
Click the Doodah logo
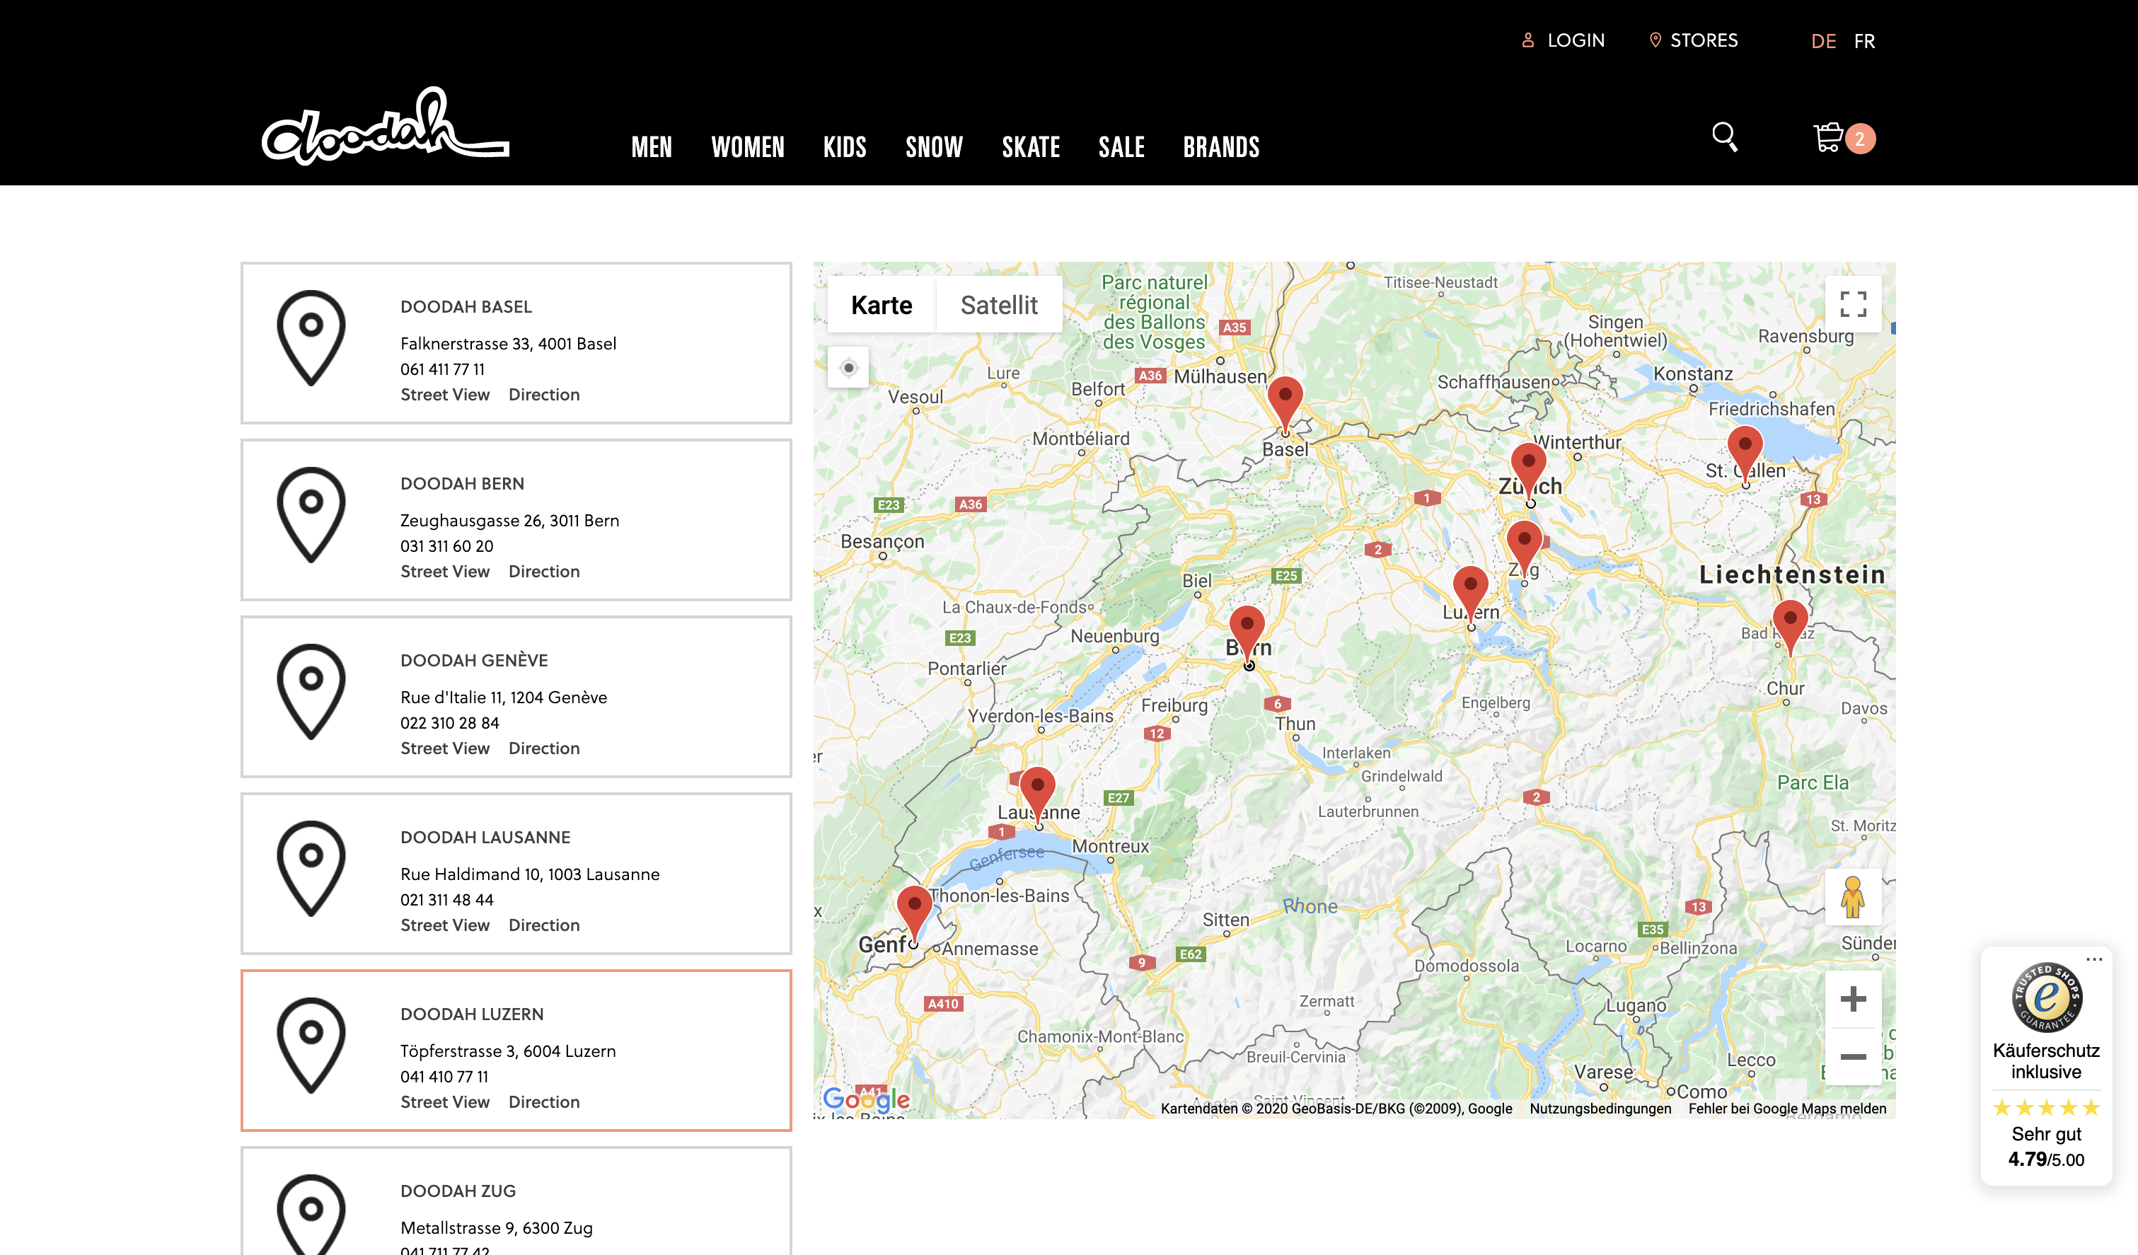point(385,126)
